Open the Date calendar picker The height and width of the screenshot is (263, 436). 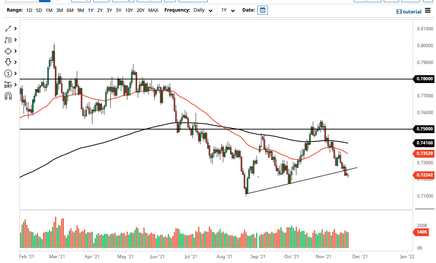pyautogui.click(x=262, y=10)
